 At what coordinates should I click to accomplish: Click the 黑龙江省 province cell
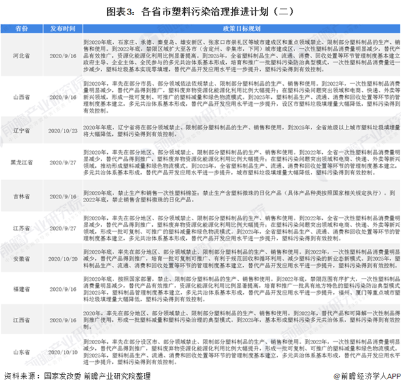[22, 161]
